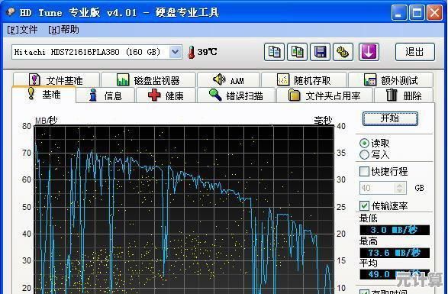
Task: Click the floppy disk save screenshot icon
Action: coord(320,52)
